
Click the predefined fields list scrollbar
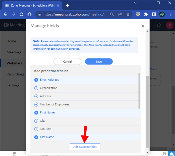139,91
